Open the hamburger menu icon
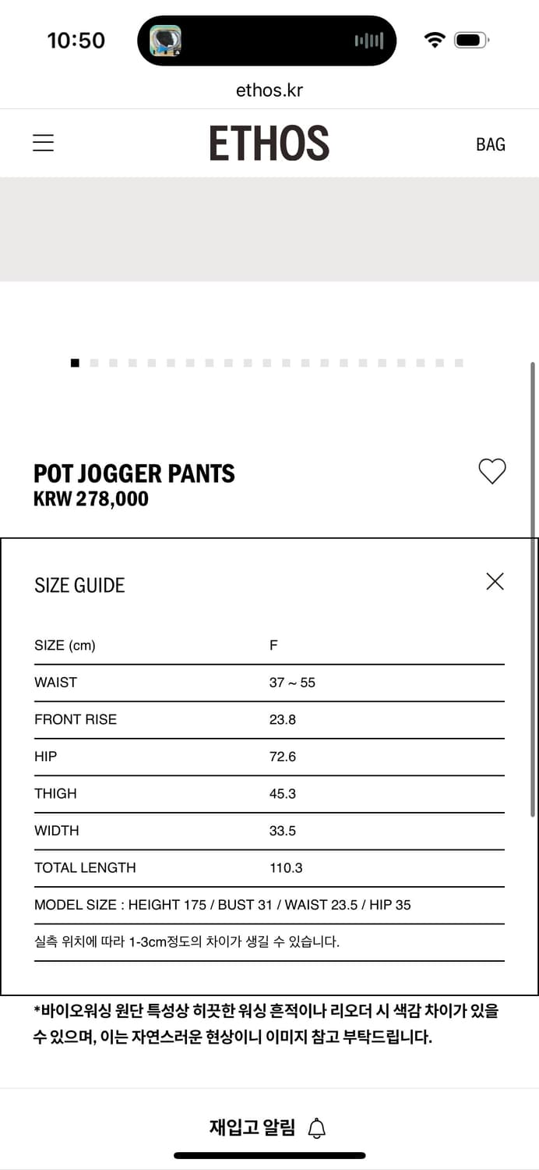This screenshot has width=539, height=1170. coord(43,143)
